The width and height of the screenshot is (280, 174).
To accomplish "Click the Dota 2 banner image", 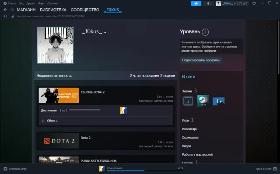I will (59, 141).
